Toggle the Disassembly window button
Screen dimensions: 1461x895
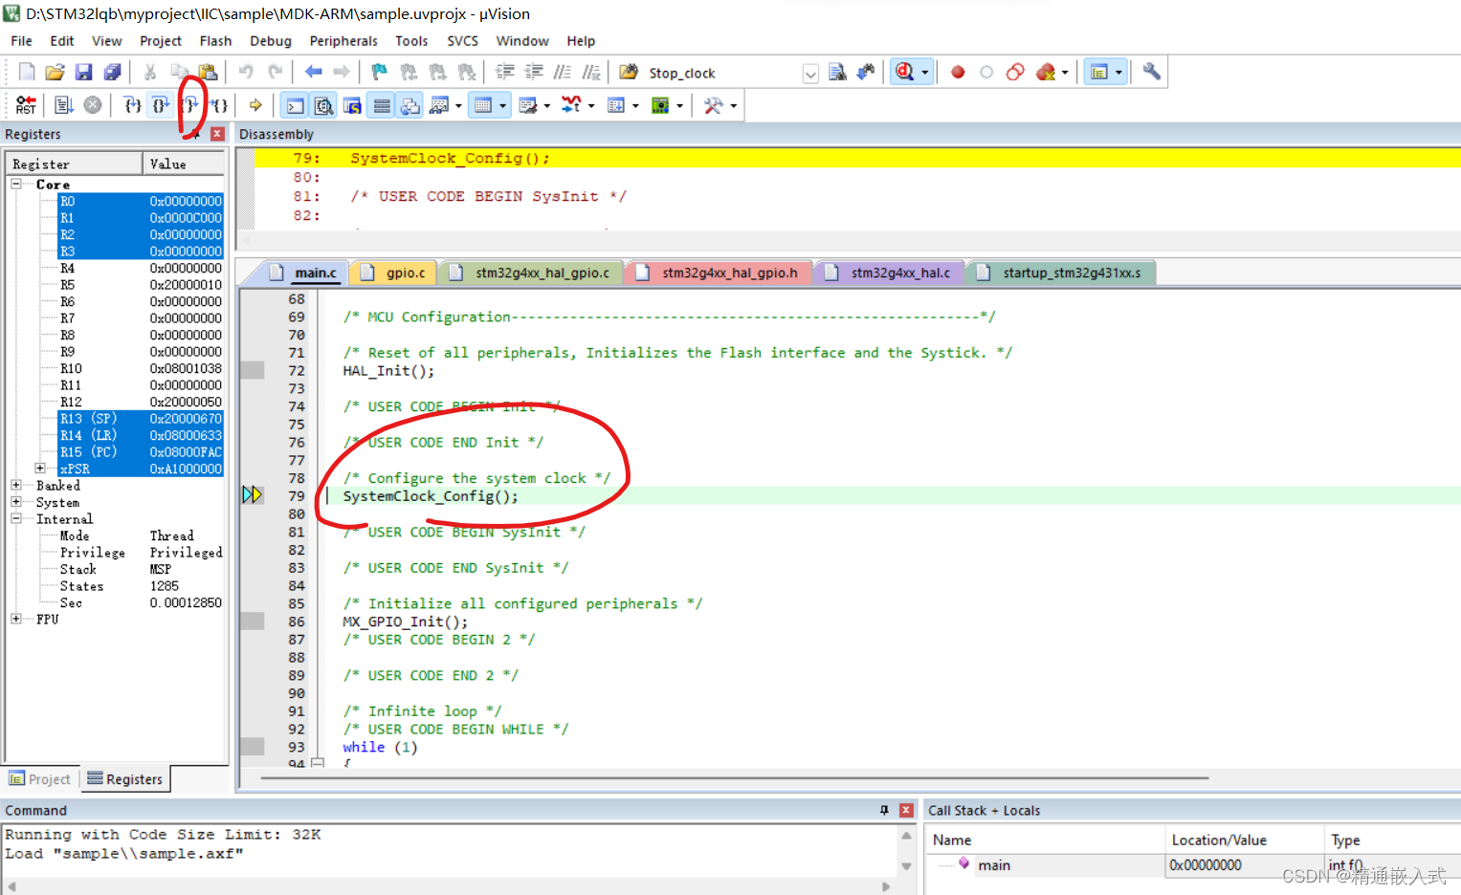[x=323, y=105]
